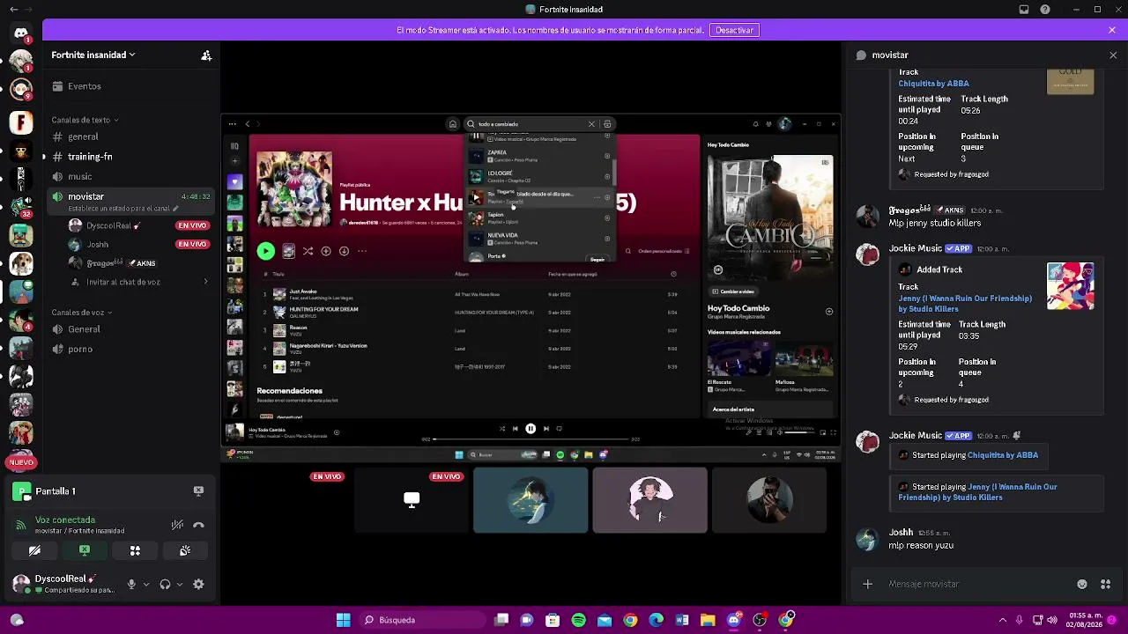Open Windows Start menu on taskbar

[x=343, y=620]
